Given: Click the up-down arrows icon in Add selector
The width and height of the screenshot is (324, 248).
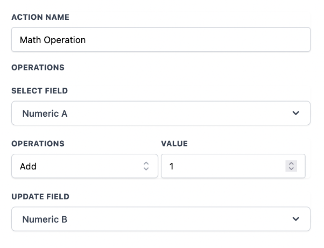Looking at the screenshot, I should tap(146, 166).
